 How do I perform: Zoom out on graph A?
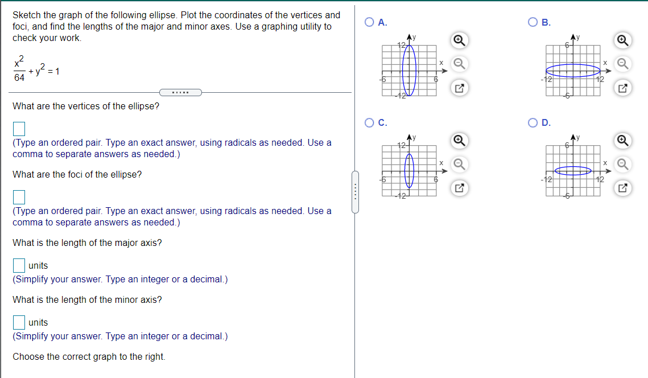point(459,64)
